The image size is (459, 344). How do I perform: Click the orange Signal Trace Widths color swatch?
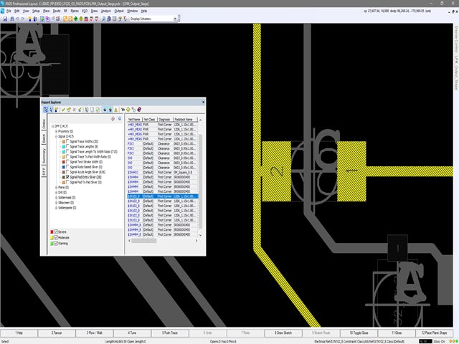[x=65, y=141]
